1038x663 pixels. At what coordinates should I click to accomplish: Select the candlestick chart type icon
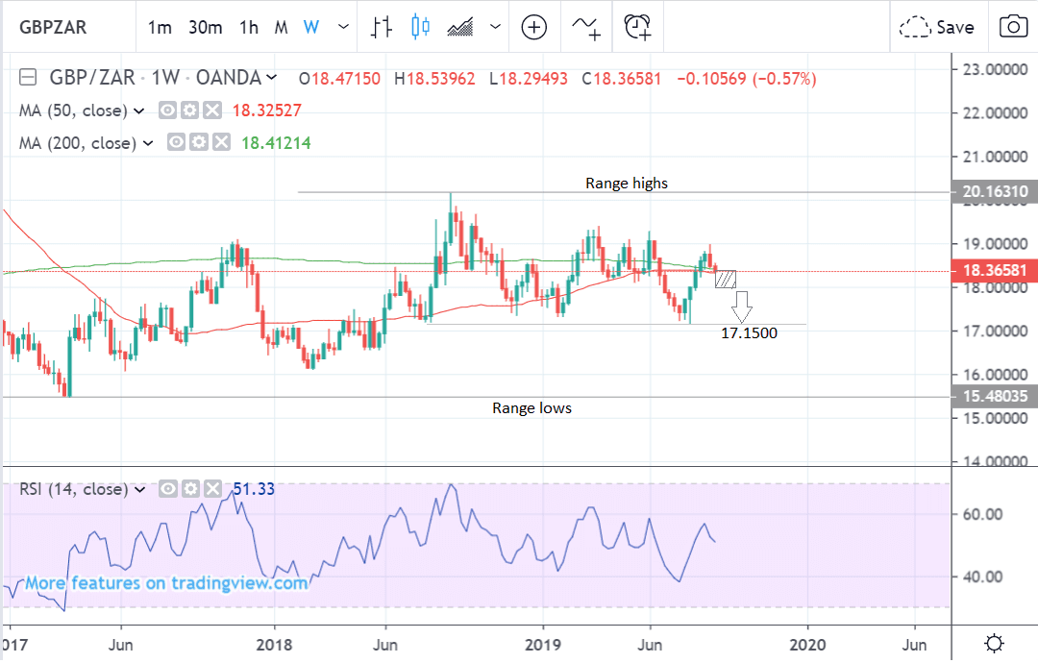[420, 27]
